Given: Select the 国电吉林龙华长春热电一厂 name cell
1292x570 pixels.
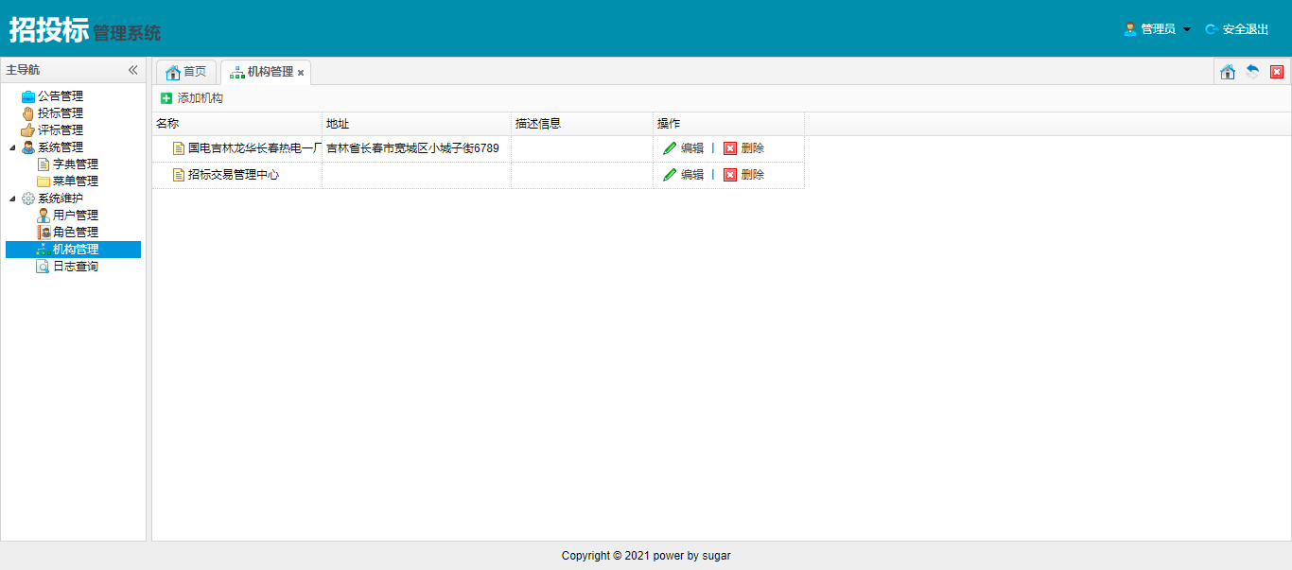Looking at the screenshot, I should [x=237, y=148].
